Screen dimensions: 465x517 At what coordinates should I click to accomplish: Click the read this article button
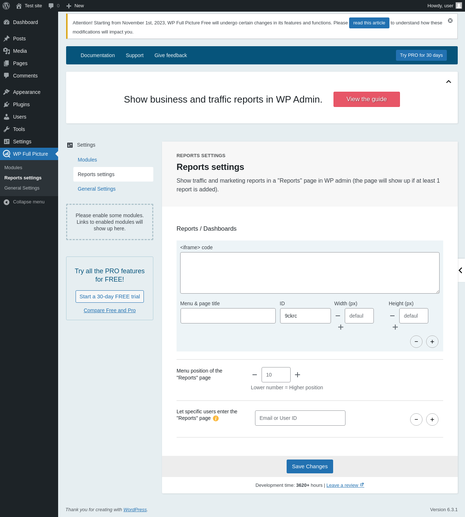pyautogui.click(x=369, y=23)
